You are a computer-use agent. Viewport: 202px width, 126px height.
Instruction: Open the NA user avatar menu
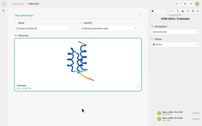pos(197,4)
